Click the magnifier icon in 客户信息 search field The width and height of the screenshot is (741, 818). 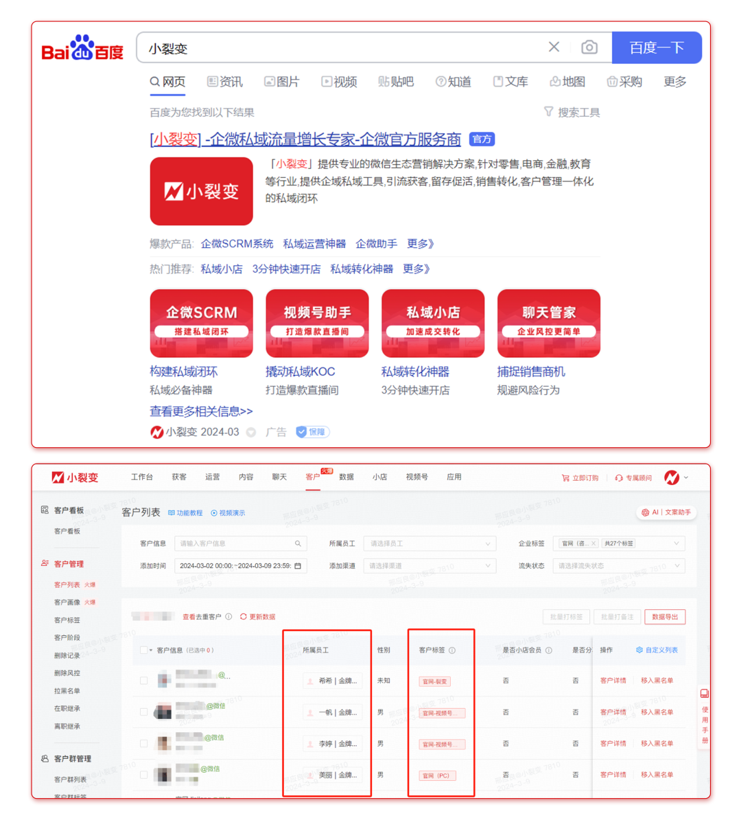pos(298,543)
